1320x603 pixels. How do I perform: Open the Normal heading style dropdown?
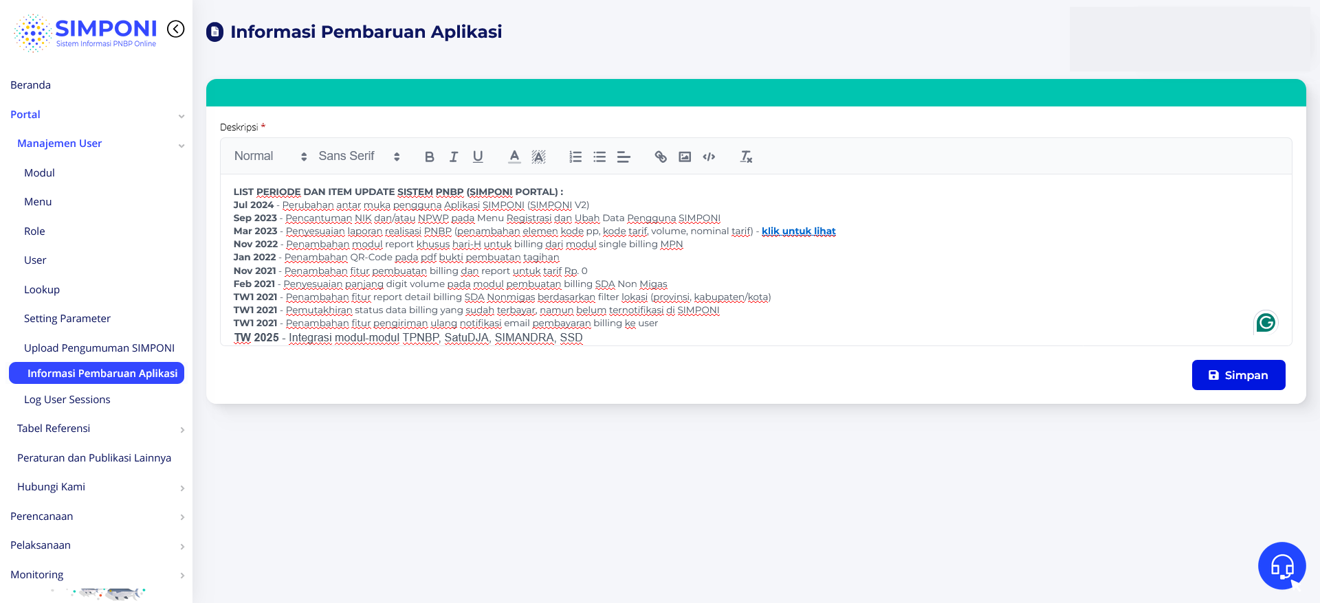pos(270,157)
